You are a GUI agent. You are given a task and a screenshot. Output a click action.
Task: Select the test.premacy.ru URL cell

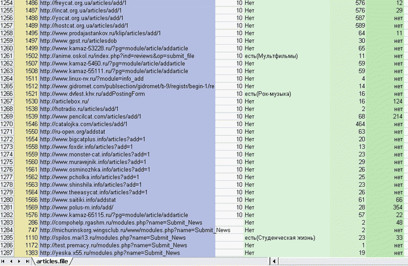[x=127, y=245]
